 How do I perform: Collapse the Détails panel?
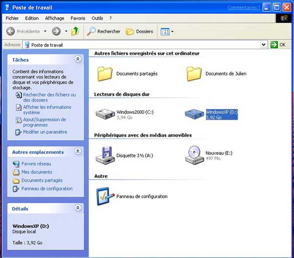pyautogui.click(x=78, y=208)
